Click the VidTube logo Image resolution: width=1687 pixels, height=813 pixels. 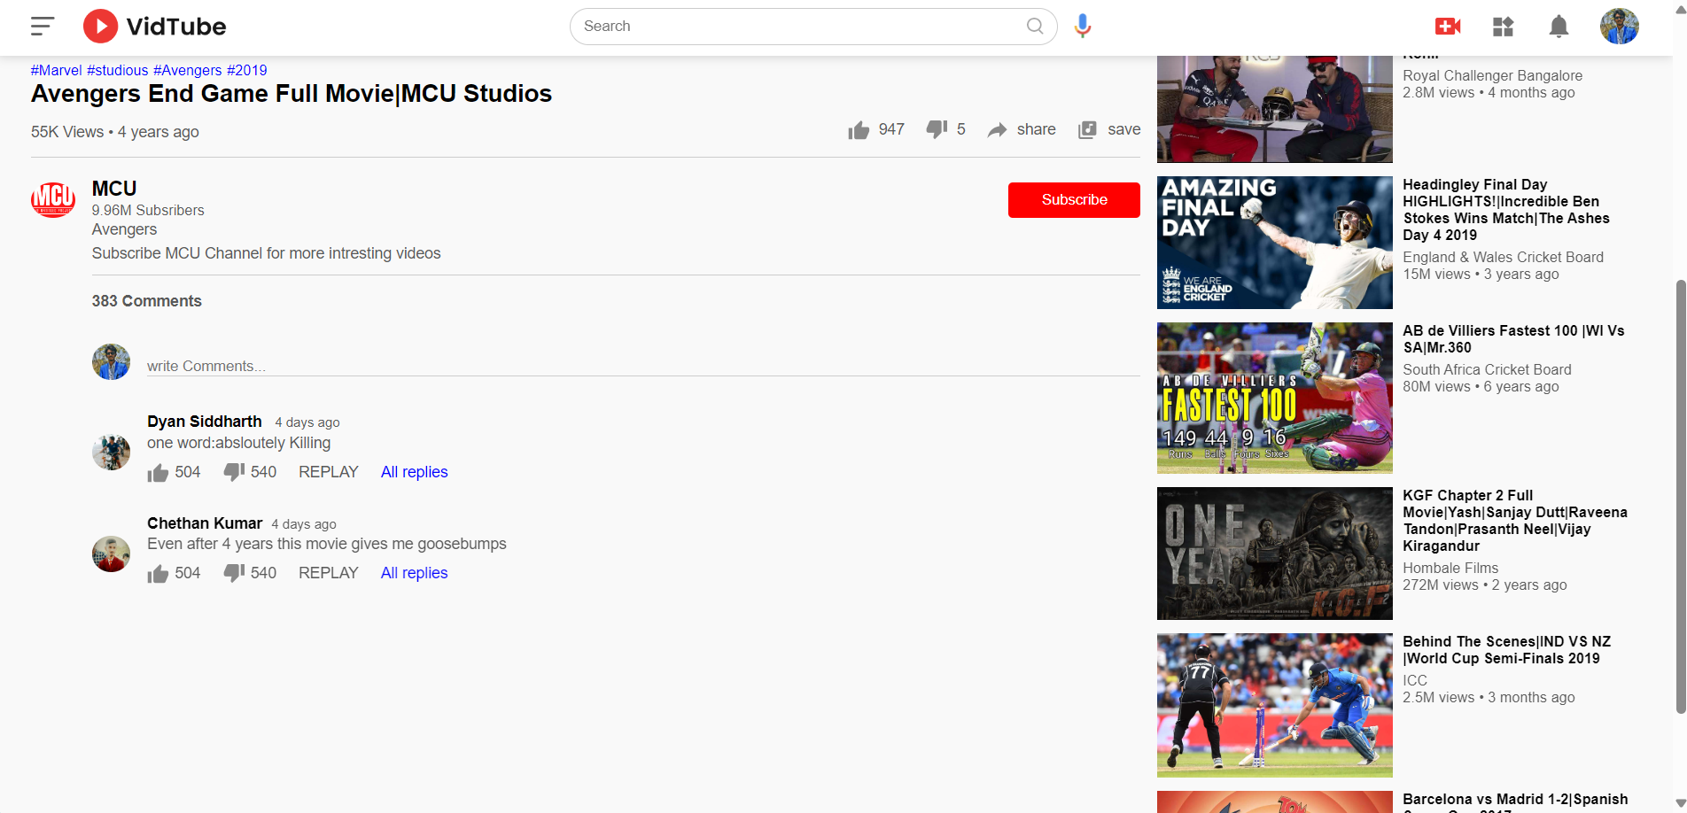[155, 27]
